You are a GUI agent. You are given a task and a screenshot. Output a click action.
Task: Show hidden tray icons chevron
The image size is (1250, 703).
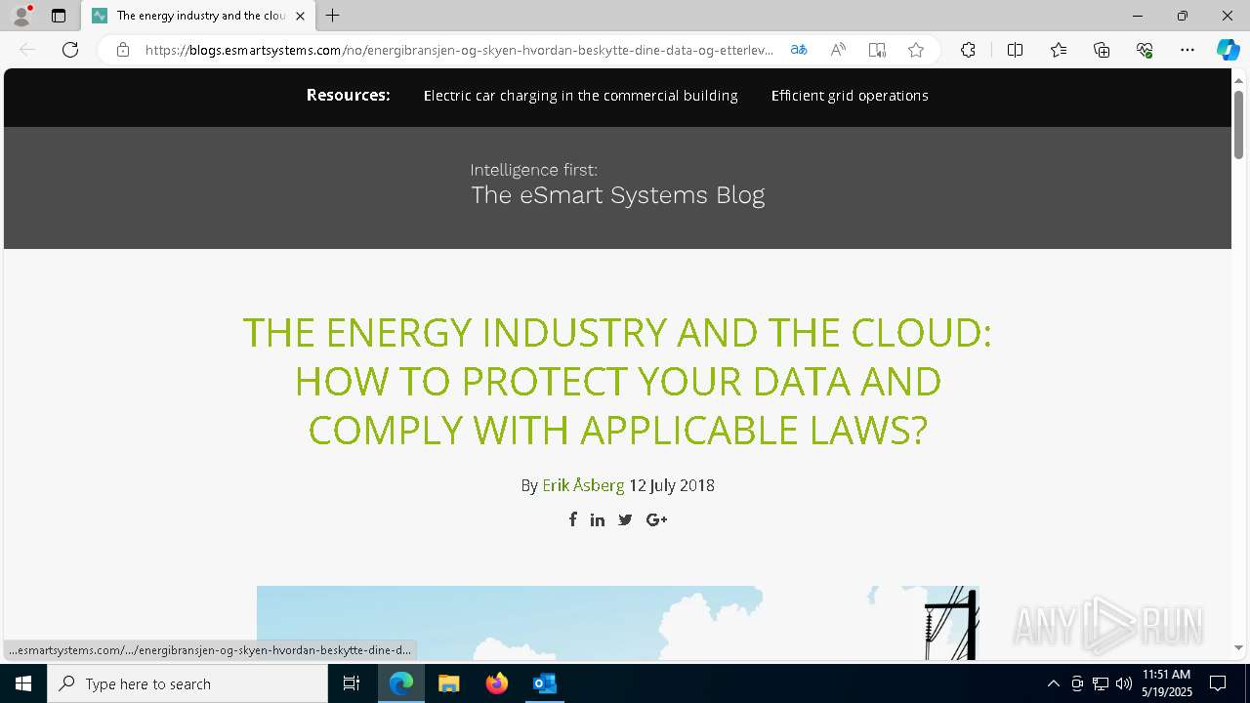point(1053,683)
